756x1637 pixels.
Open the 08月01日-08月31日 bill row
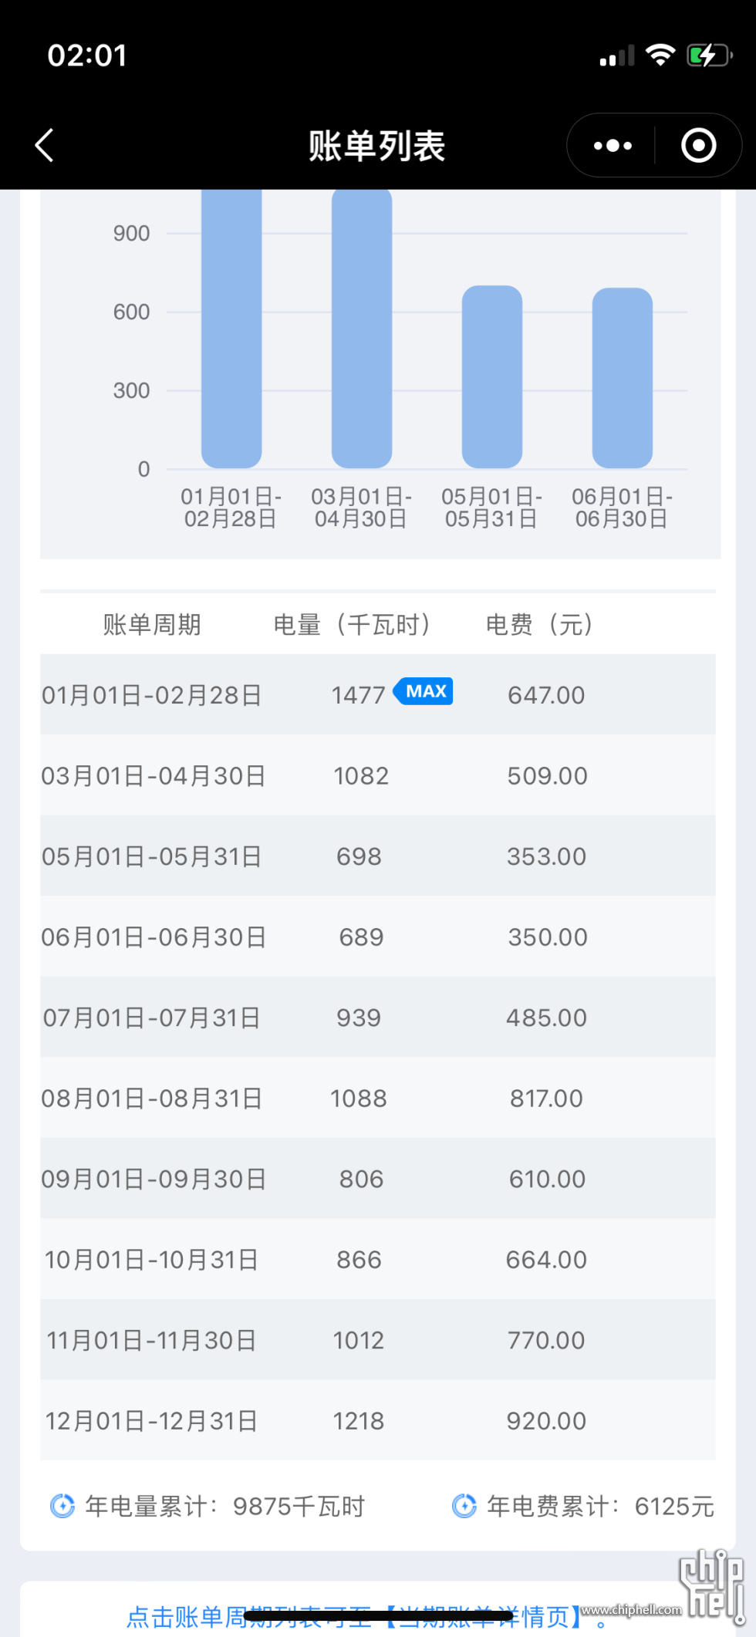click(x=378, y=1098)
